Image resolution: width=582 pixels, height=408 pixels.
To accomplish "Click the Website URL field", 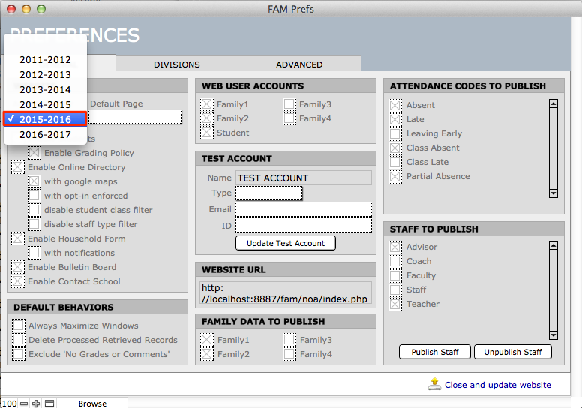I will (286, 293).
